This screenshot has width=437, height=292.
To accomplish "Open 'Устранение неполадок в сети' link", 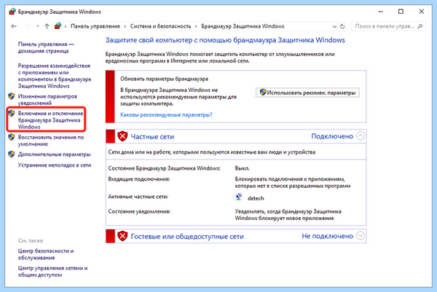I will (x=55, y=165).
